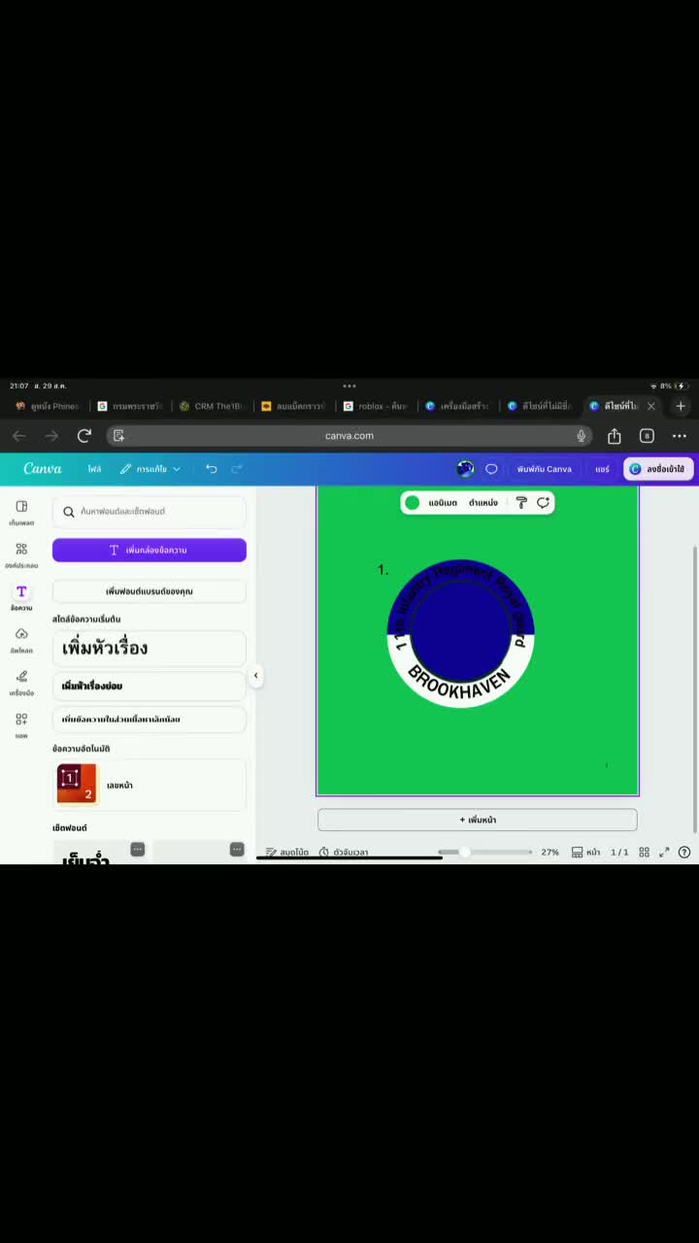Click the fullscreen expand icon in bottom bar
Screen dimensions: 699x1243
coord(664,852)
